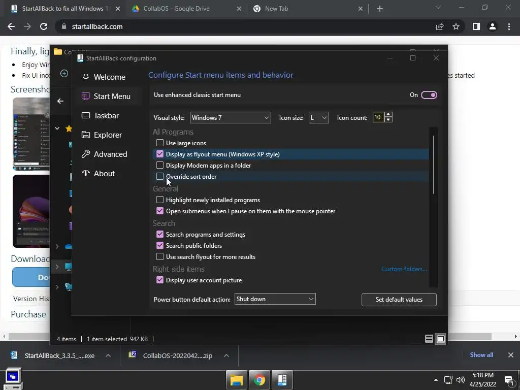Image resolution: width=520 pixels, height=390 pixels.
Task: Click the browser back arrow
Action: 11,26
